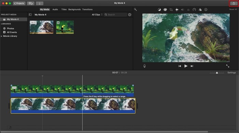
Task: Click the background music well icon
Action: click(10, 127)
